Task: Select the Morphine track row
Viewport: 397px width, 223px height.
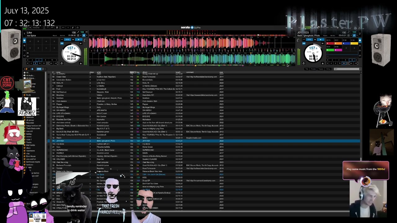Action: pos(205,95)
